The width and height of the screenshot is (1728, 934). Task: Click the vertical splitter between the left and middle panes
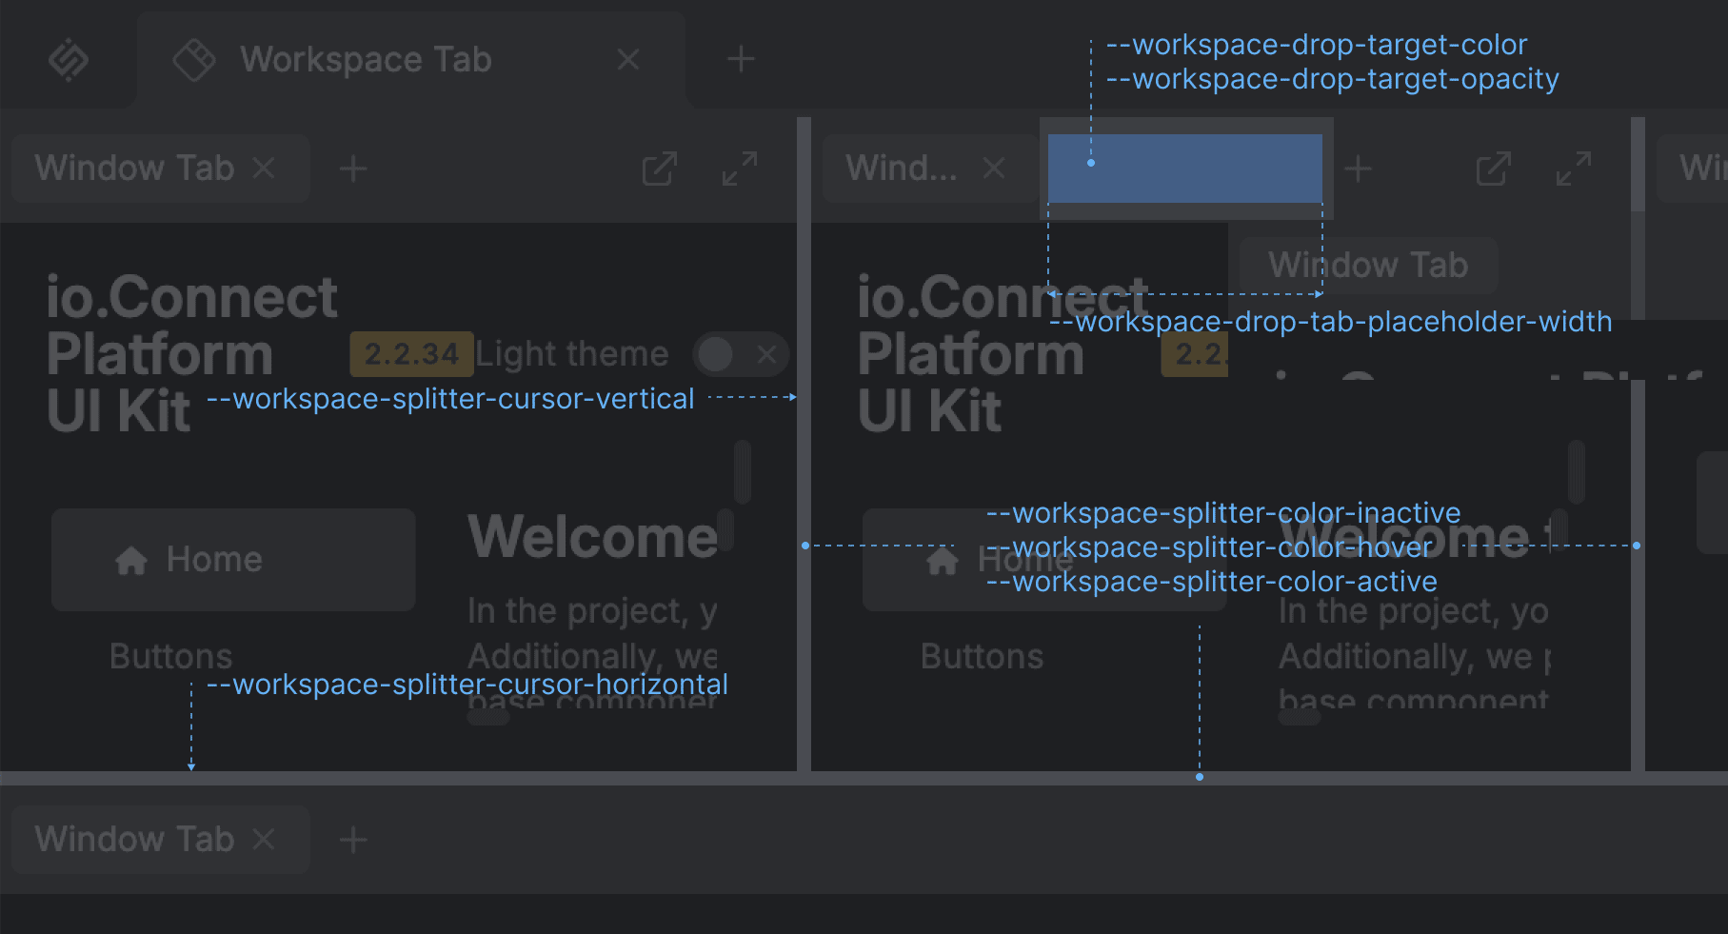[804, 444]
